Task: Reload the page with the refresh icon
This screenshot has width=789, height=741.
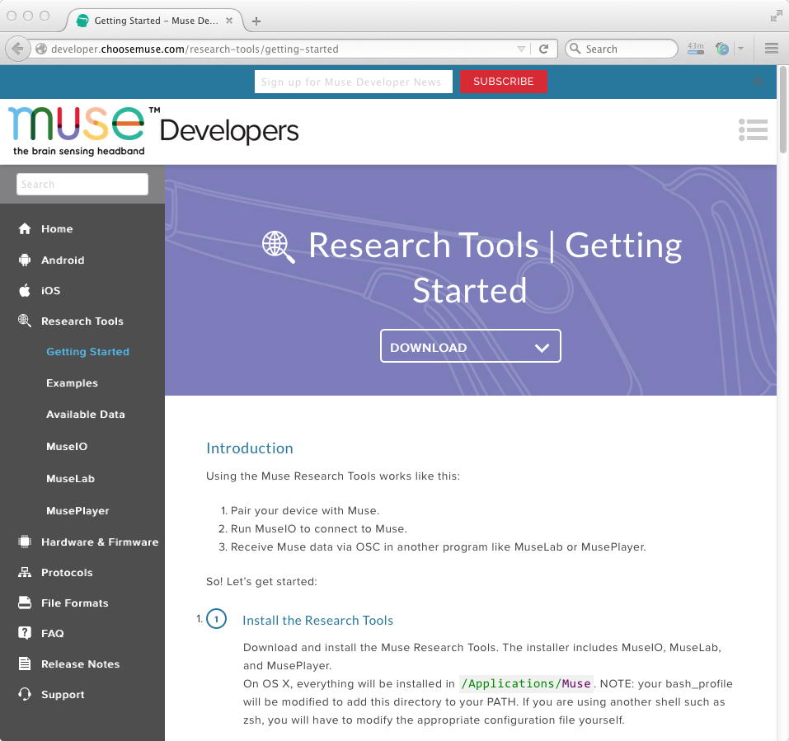Action: pos(543,49)
